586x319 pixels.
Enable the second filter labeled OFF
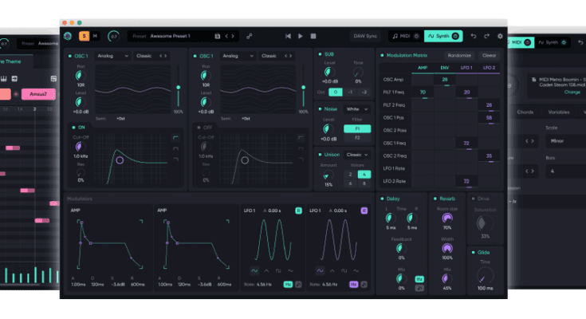(198, 127)
